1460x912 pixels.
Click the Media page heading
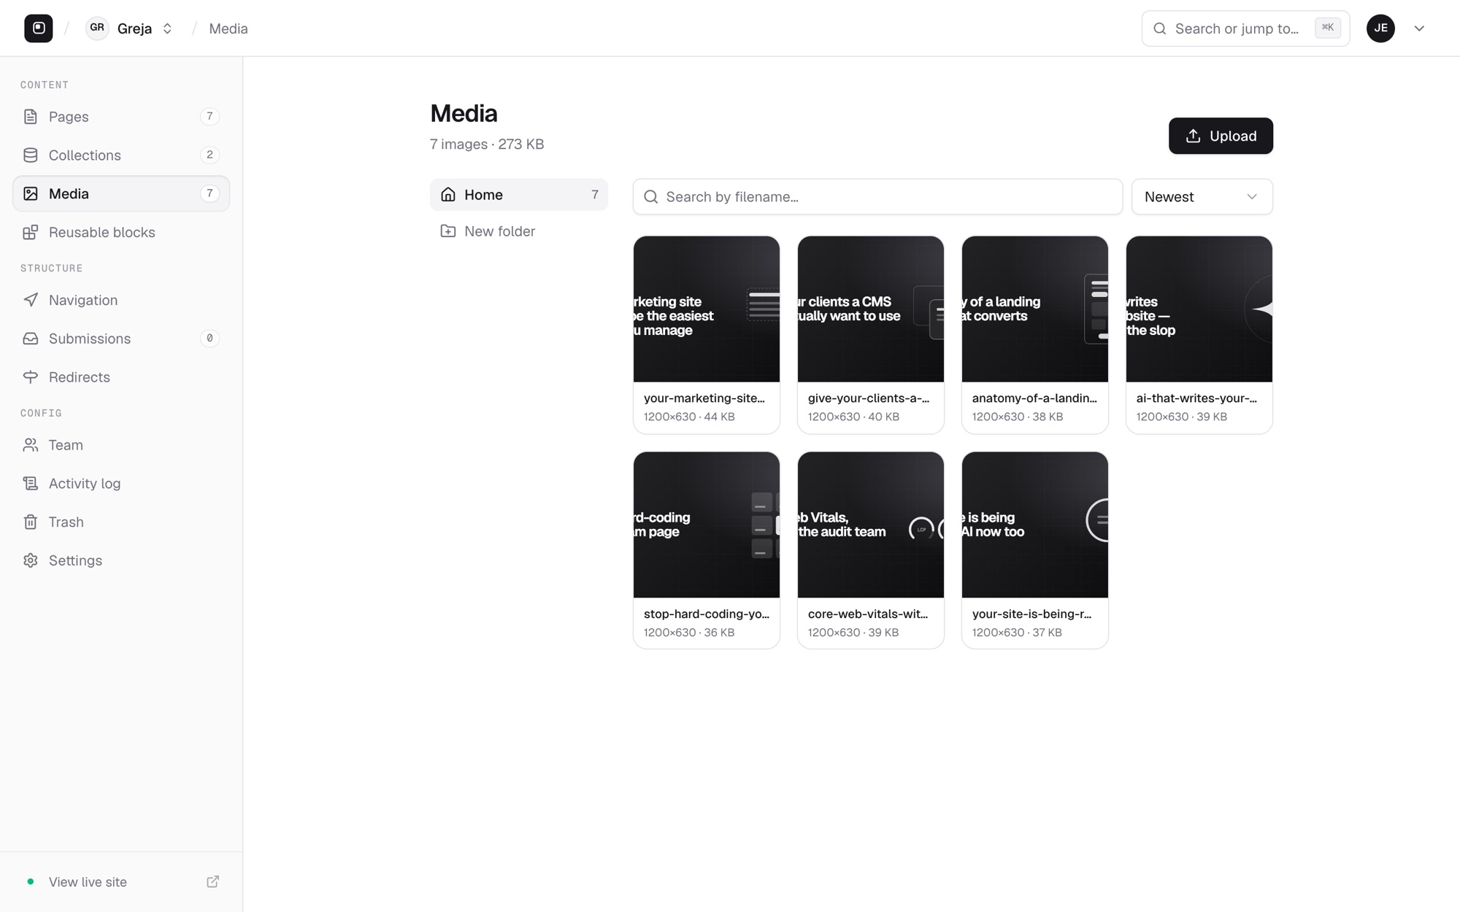tap(464, 113)
